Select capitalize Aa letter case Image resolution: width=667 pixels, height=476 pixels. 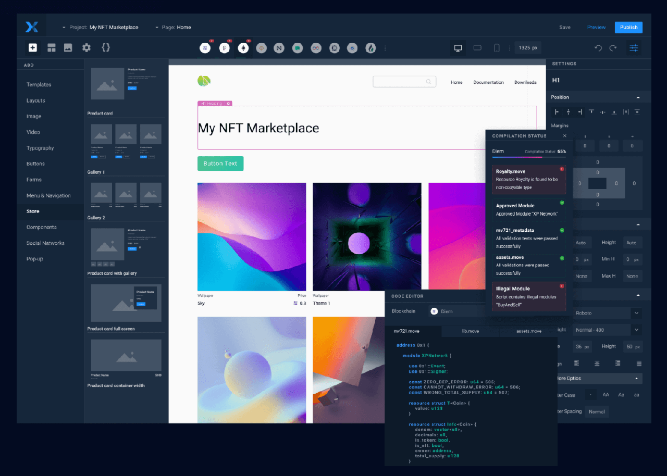pyautogui.click(x=621, y=395)
